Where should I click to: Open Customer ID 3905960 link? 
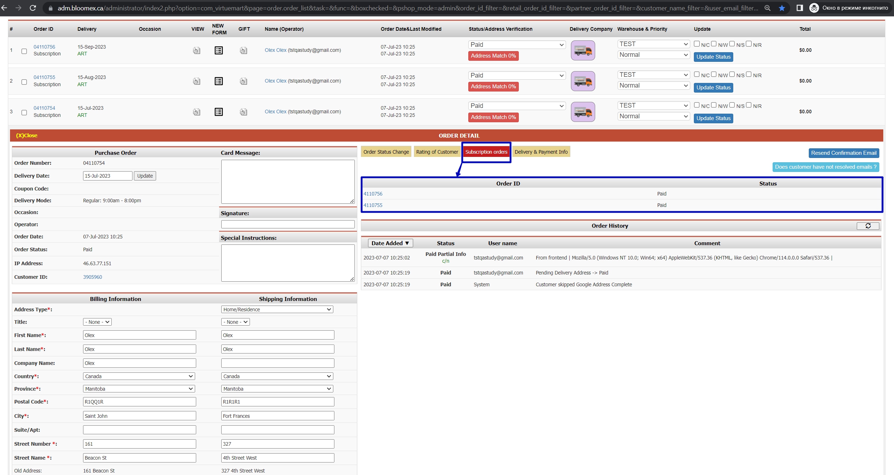[92, 277]
